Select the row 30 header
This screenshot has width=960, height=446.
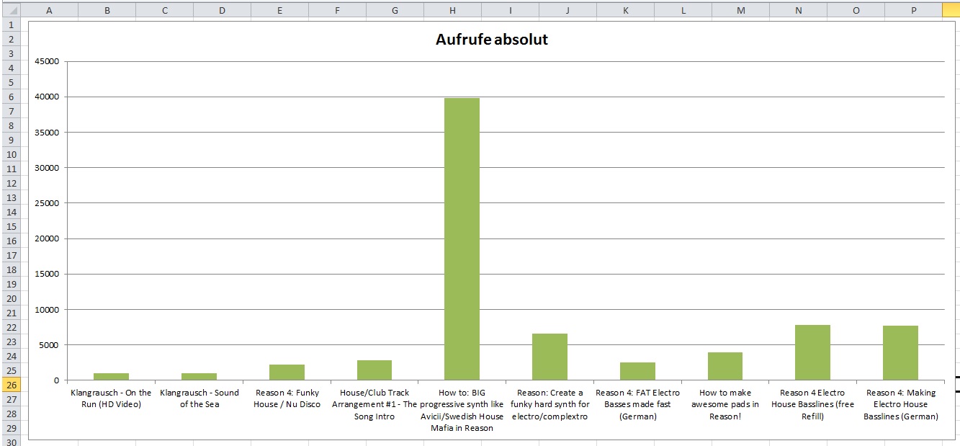point(11,442)
